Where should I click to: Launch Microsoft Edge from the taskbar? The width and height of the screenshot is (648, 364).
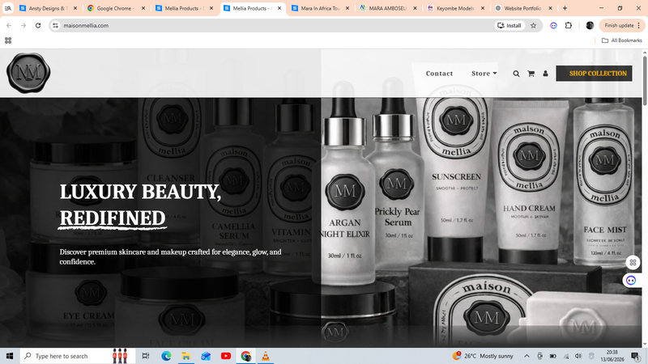(166, 356)
